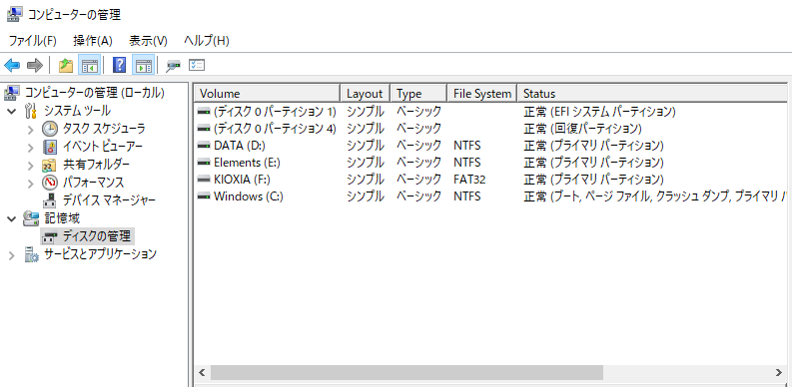Image resolution: width=792 pixels, height=387 pixels.
Task: Open the ヘルプ(H) menu
Action: tap(206, 41)
